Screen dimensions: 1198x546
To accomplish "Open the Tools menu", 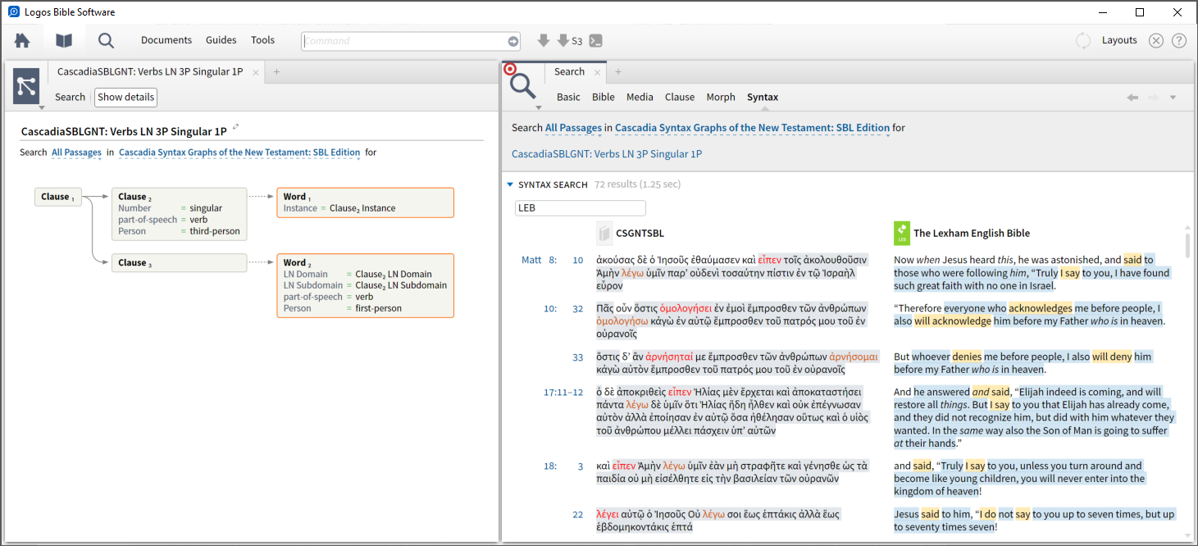I will click(262, 40).
